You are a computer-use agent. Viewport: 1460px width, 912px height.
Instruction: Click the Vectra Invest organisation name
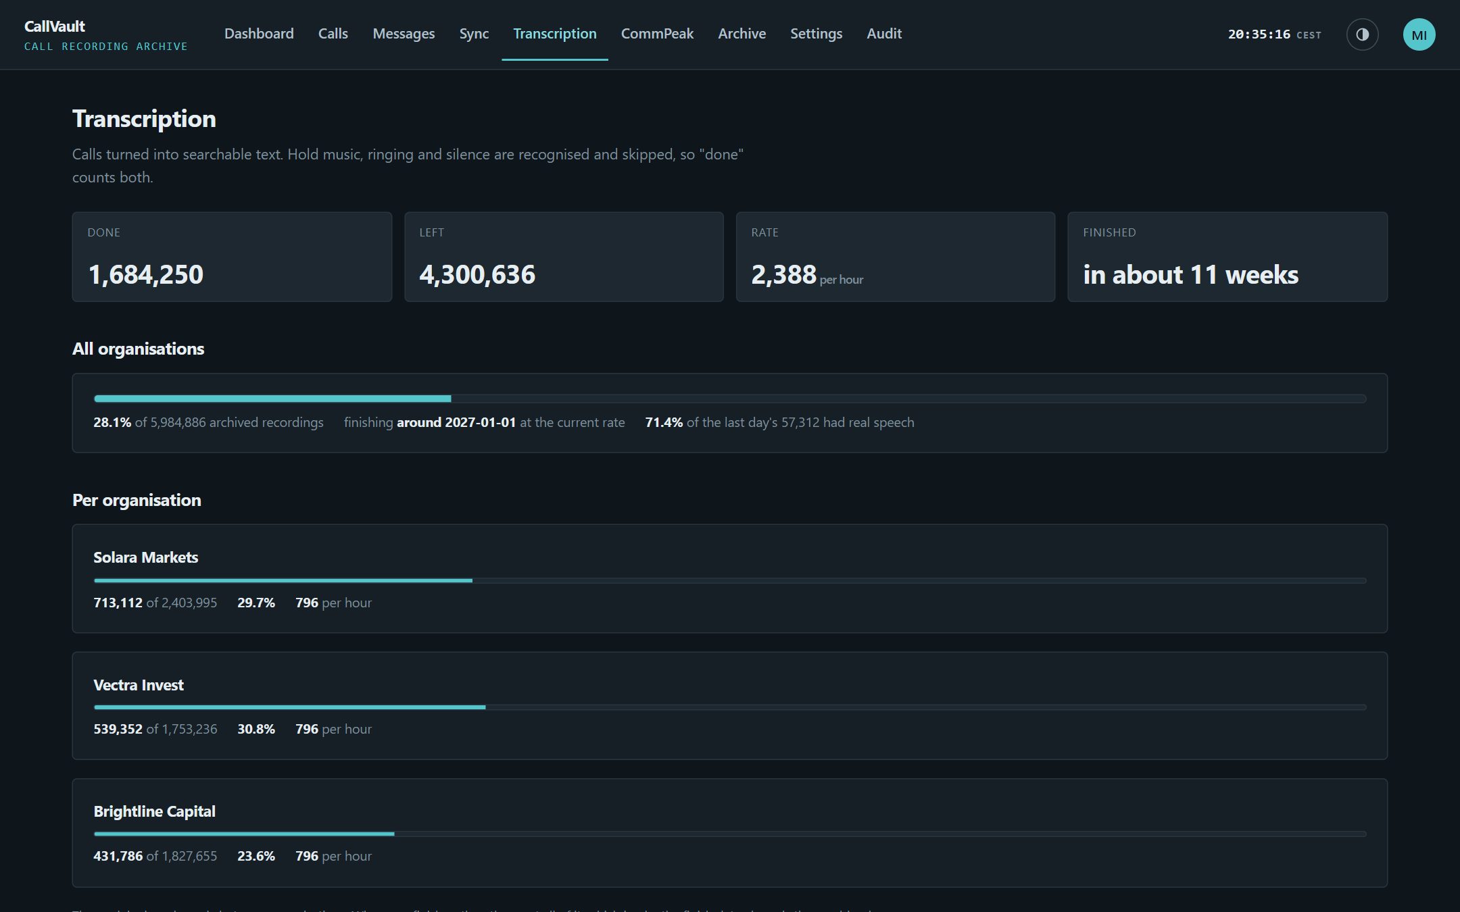click(139, 685)
